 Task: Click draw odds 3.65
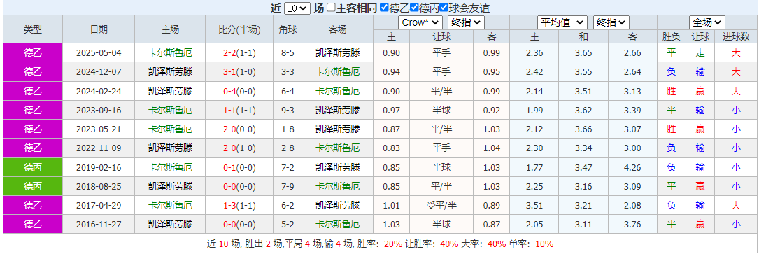tap(583, 52)
